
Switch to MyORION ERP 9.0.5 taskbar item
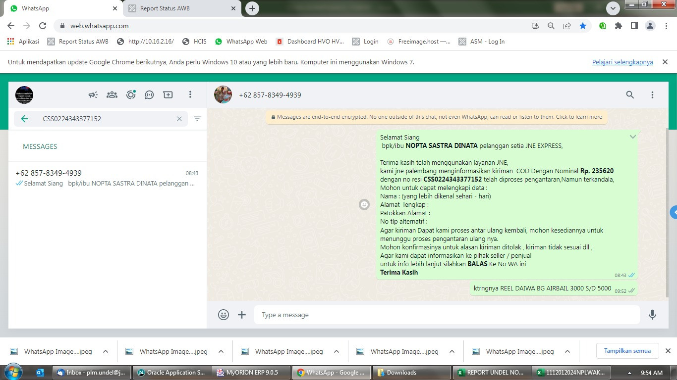[251, 373]
